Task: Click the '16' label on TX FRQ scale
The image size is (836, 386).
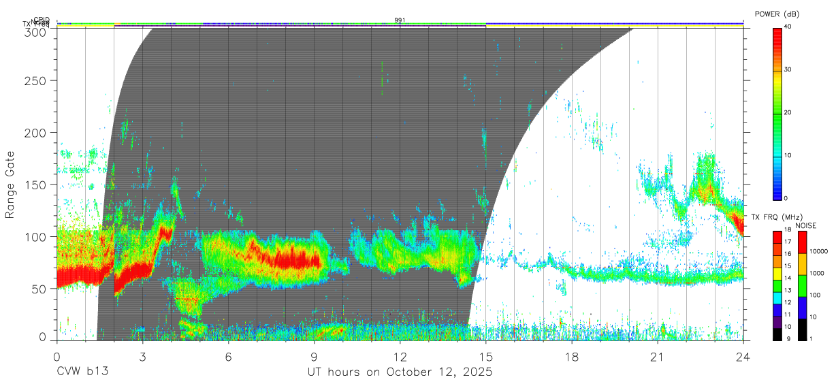Action: [788, 254]
